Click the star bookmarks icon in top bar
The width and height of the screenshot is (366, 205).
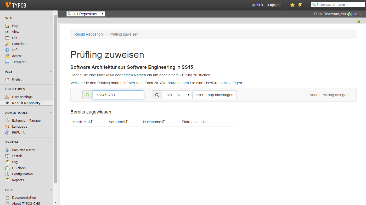click(x=292, y=5)
